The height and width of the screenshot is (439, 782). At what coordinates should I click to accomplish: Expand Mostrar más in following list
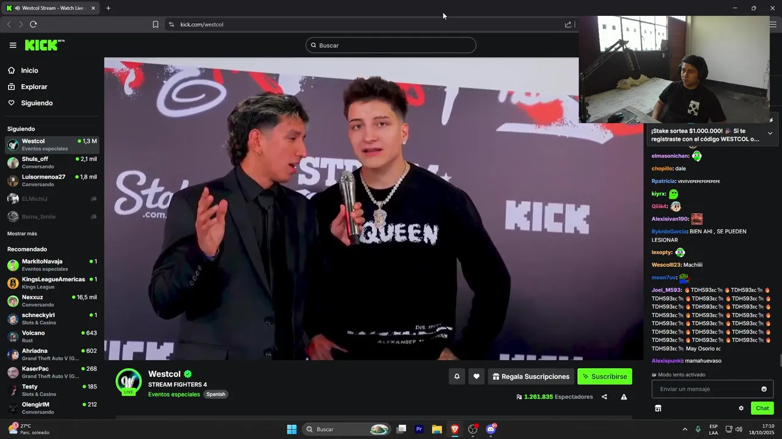click(22, 234)
